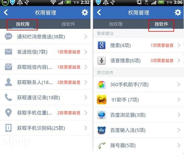
Task: Open 获取手机识别码(25款) entry
Action: (45, 128)
